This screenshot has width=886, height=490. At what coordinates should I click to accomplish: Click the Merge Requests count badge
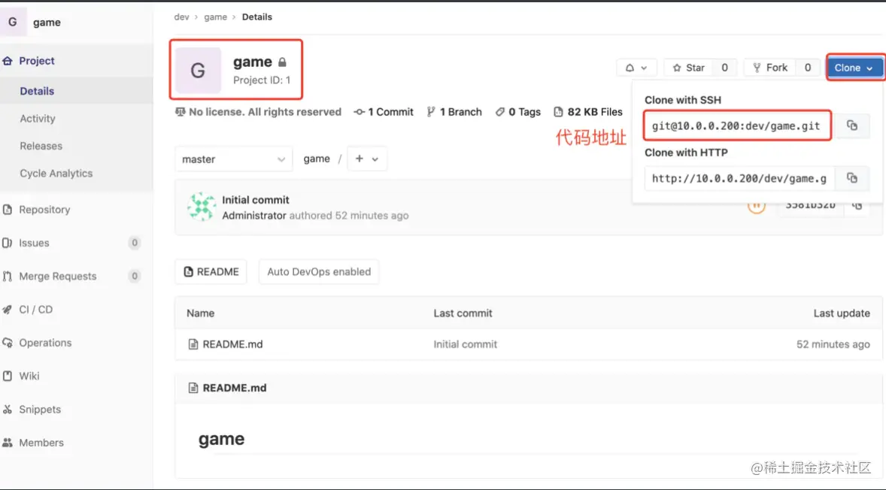135,276
